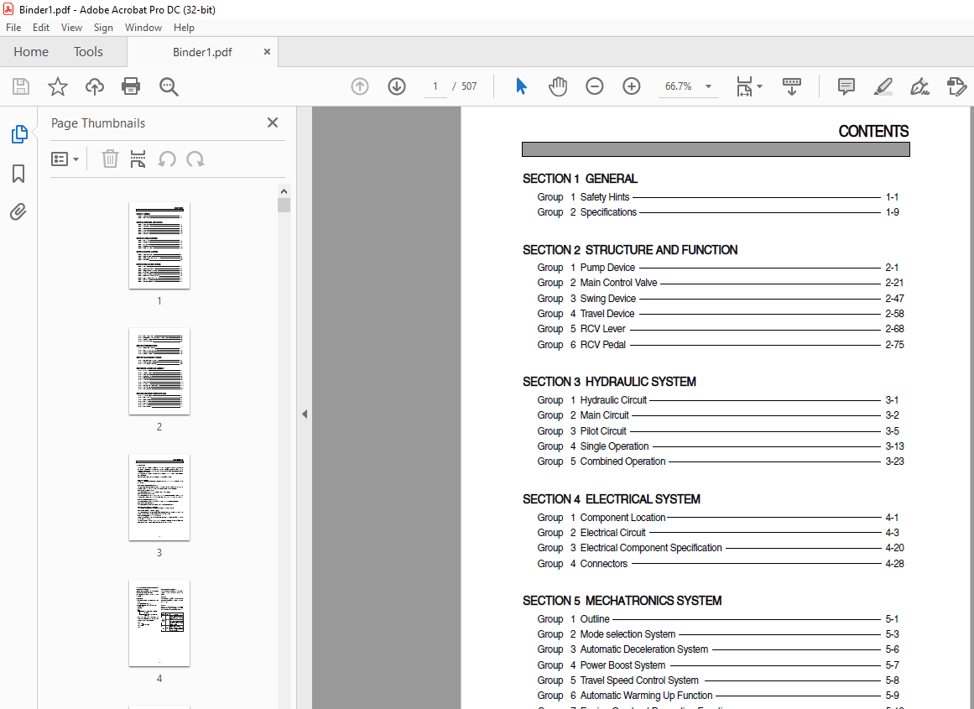Click the 'Safety Hints' contents entry
The image size is (974, 709).
coord(604,197)
